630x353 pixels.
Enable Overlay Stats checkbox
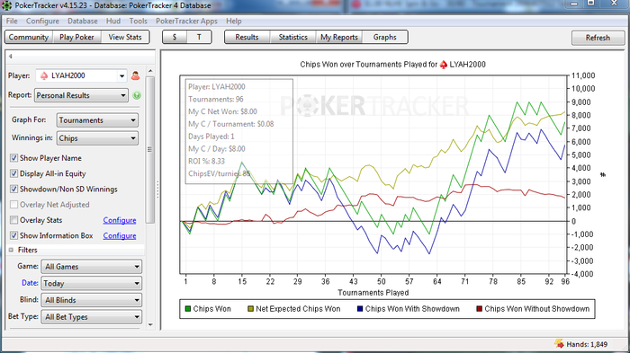tap(14, 220)
